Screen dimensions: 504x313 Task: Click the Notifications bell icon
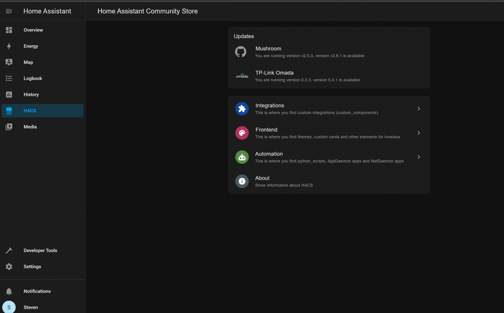9,291
